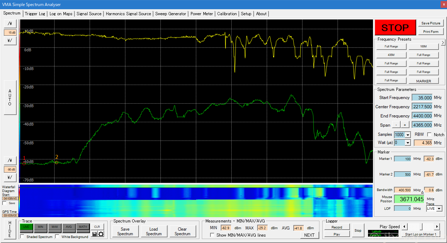Click Clear Spectrum button
The width and height of the screenshot is (447, 243).
(x=182, y=231)
